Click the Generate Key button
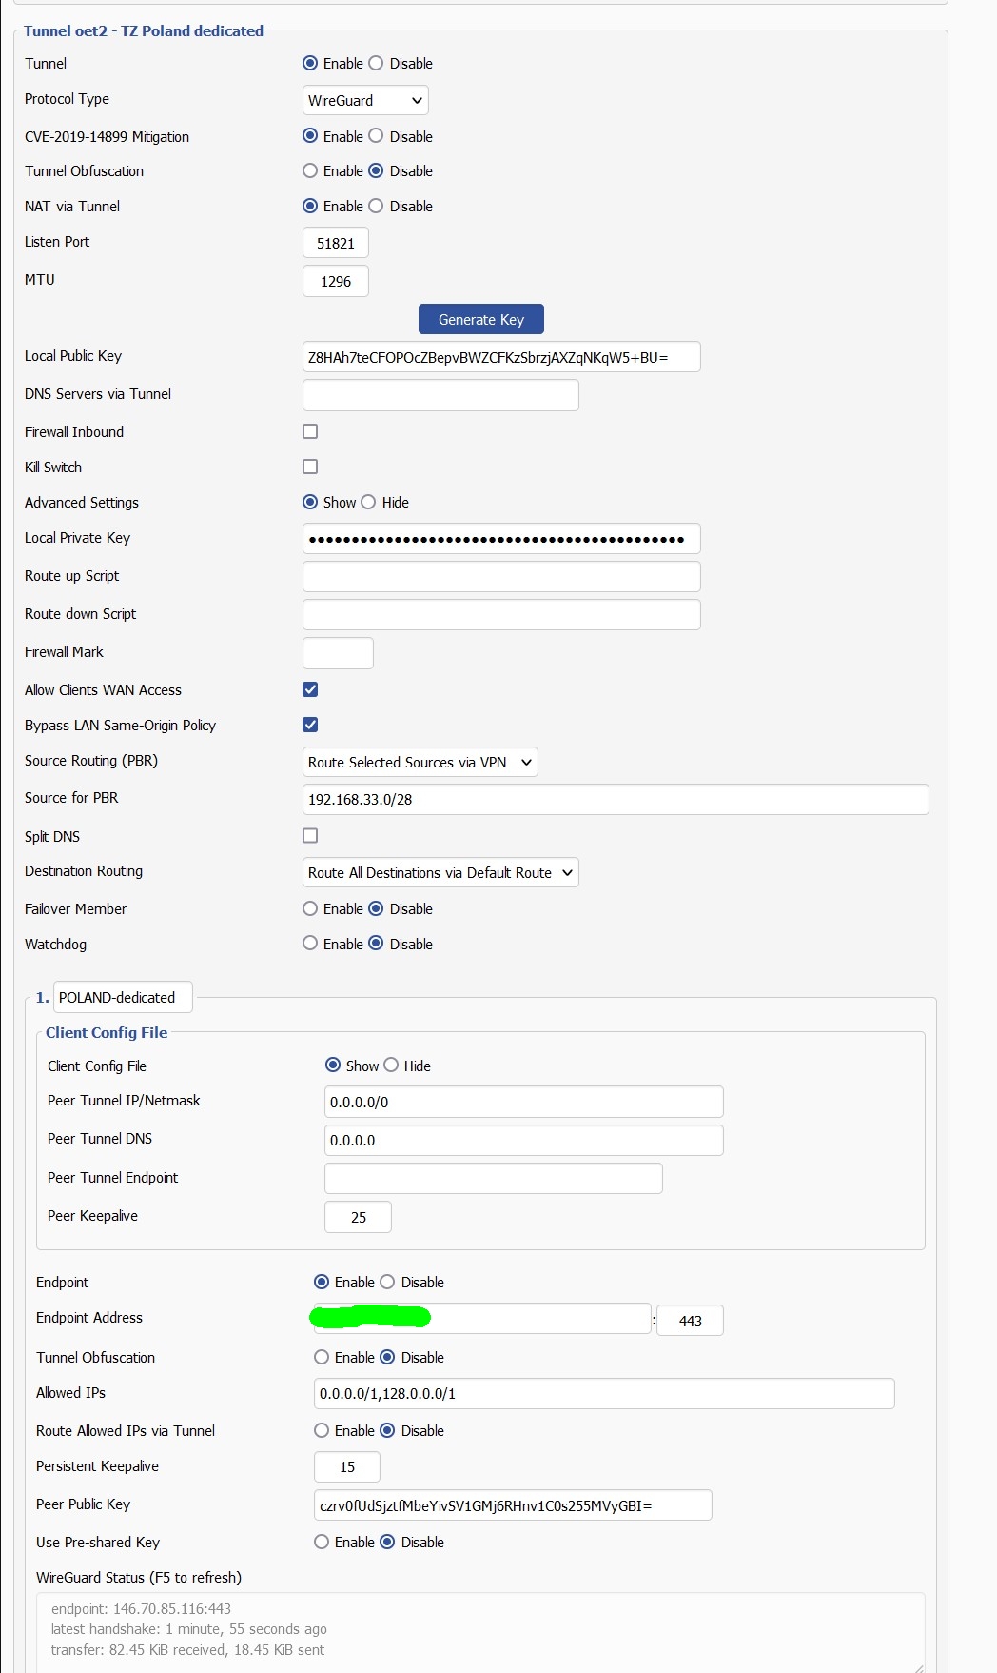This screenshot has height=1673, width=997. click(480, 320)
